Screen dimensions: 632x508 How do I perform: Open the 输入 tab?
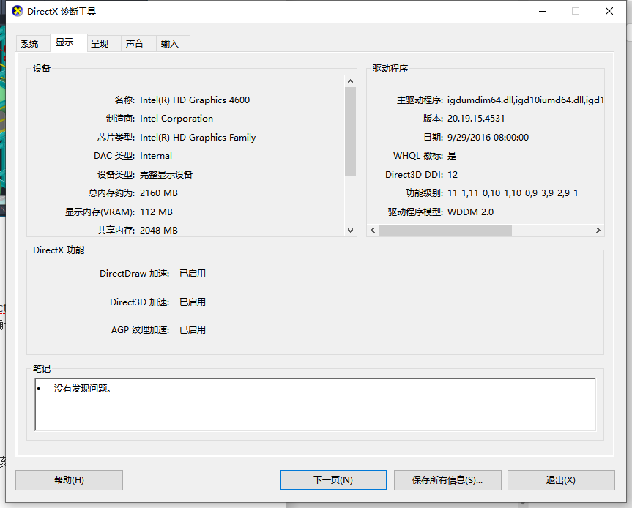point(173,43)
